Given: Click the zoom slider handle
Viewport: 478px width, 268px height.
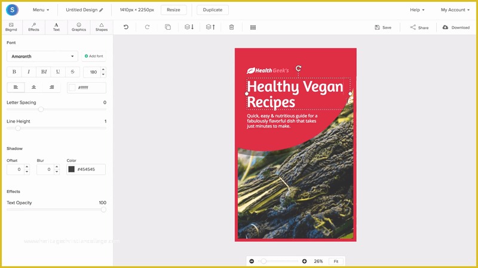Looking at the screenshot, I should click(263, 261).
